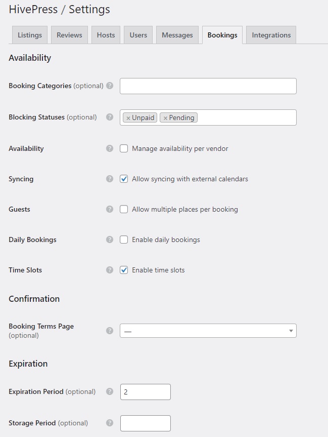Click help icon next to Booking Categories
This screenshot has height=437, width=328.
tap(110, 86)
